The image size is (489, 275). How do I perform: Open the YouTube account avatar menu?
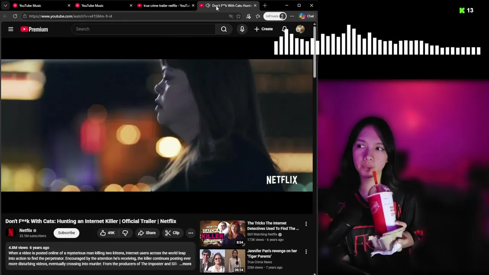(x=300, y=29)
